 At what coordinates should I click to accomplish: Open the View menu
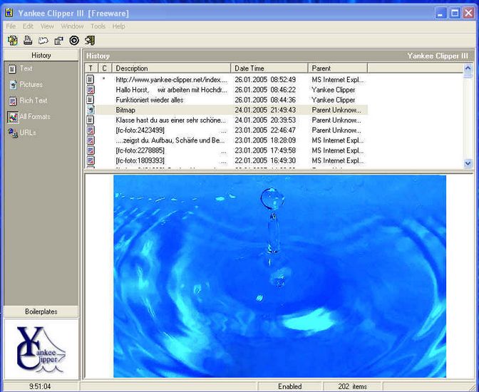pyautogui.click(x=47, y=26)
